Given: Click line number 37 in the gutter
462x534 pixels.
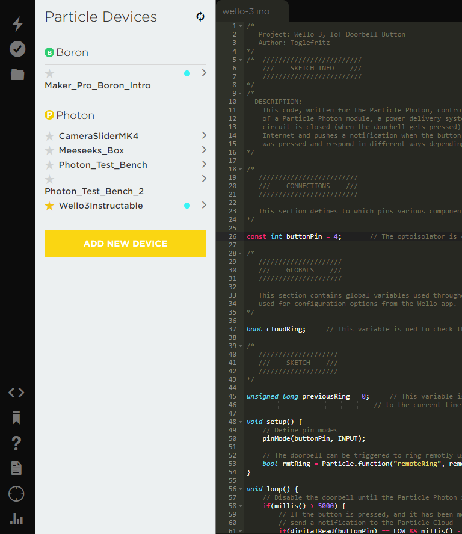Looking at the screenshot, I should (232, 329).
